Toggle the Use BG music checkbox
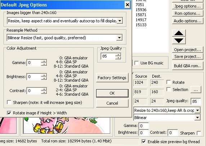Image resolution: width=206 pixels, height=146 pixels. 136,63
